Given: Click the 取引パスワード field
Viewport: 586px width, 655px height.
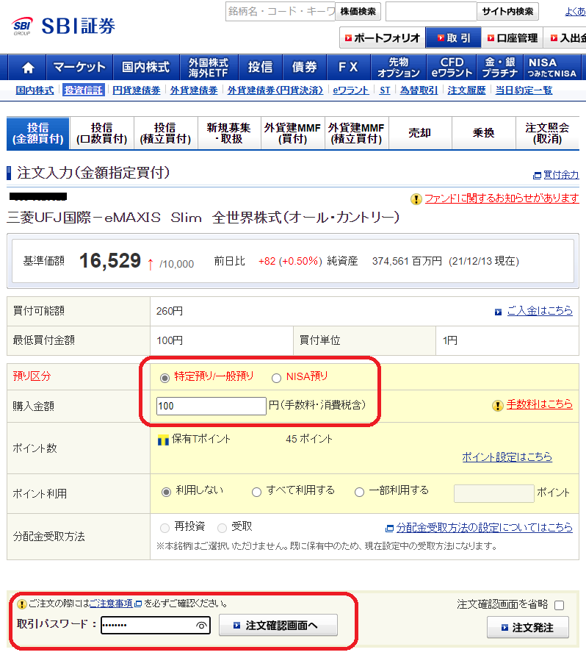Looking at the screenshot, I should pyautogui.click(x=156, y=626).
